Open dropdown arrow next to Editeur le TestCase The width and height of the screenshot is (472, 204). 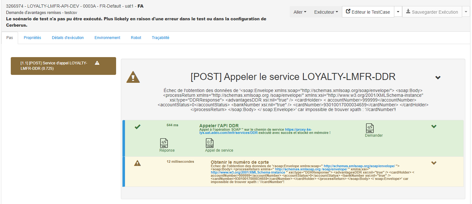click(398, 12)
